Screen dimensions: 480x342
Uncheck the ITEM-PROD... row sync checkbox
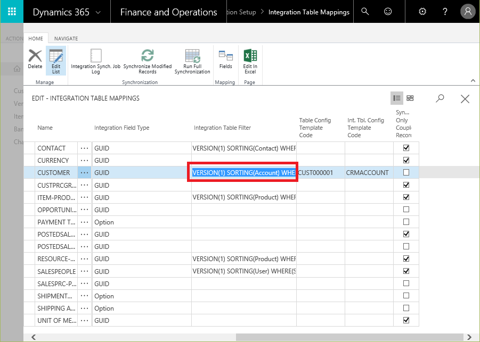[406, 197]
